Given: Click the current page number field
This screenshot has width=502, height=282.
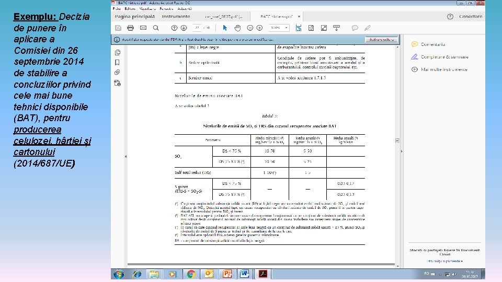Looking at the screenshot, I should click(197, 28).
